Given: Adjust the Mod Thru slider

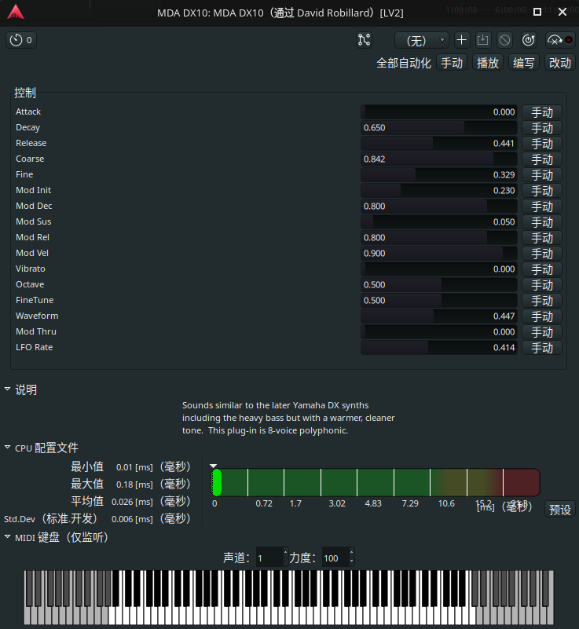Looking at the screenshot, I should pyautogui.click(x=439, y=331).
